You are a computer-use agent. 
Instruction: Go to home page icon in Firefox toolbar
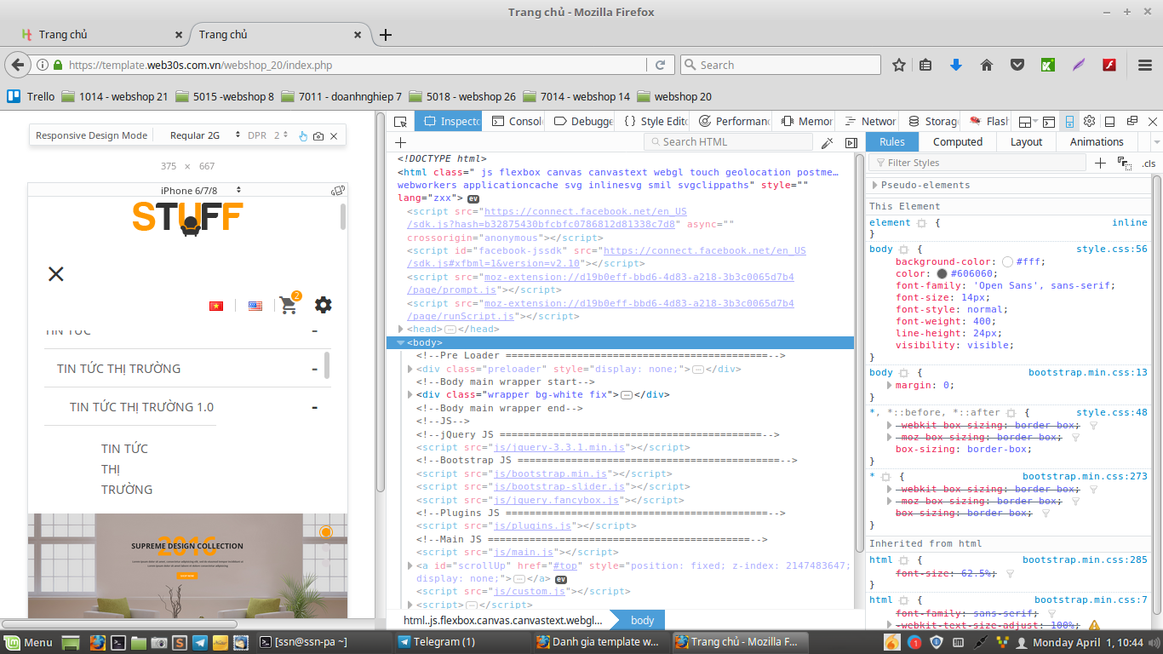pyautogui.click(x=986, y=65)
